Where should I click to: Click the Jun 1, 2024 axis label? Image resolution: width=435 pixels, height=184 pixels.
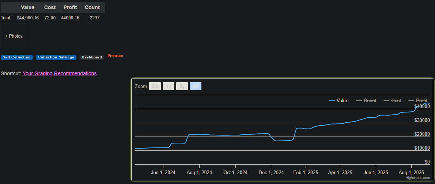(x=163, y=172)
